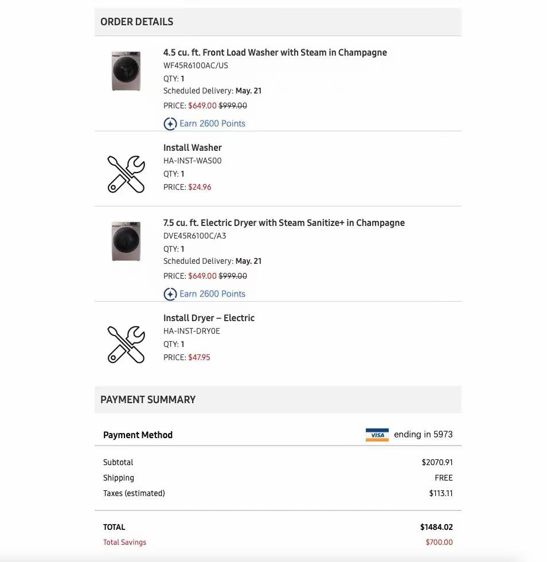This screenshot has height=562, width=547.
Task: Click the order total amount $1484.02
Action: (x=436, y=527)
